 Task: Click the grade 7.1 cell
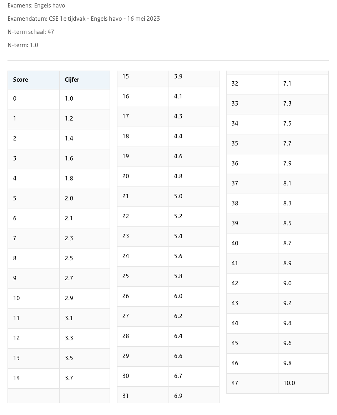(287, 84)
